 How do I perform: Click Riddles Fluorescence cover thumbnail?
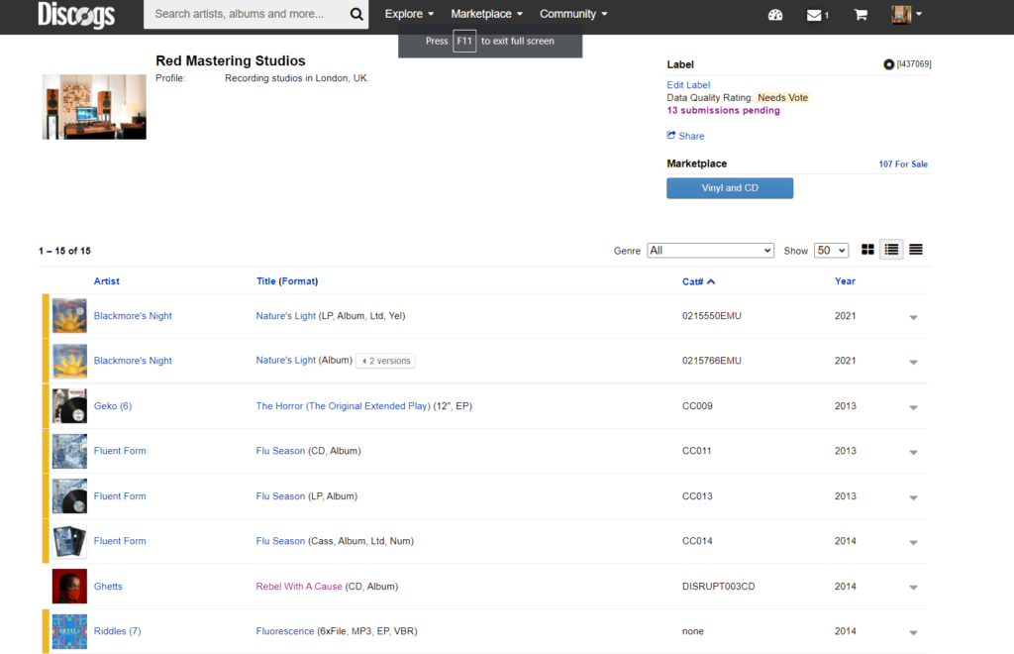click(x=69, y=630)
